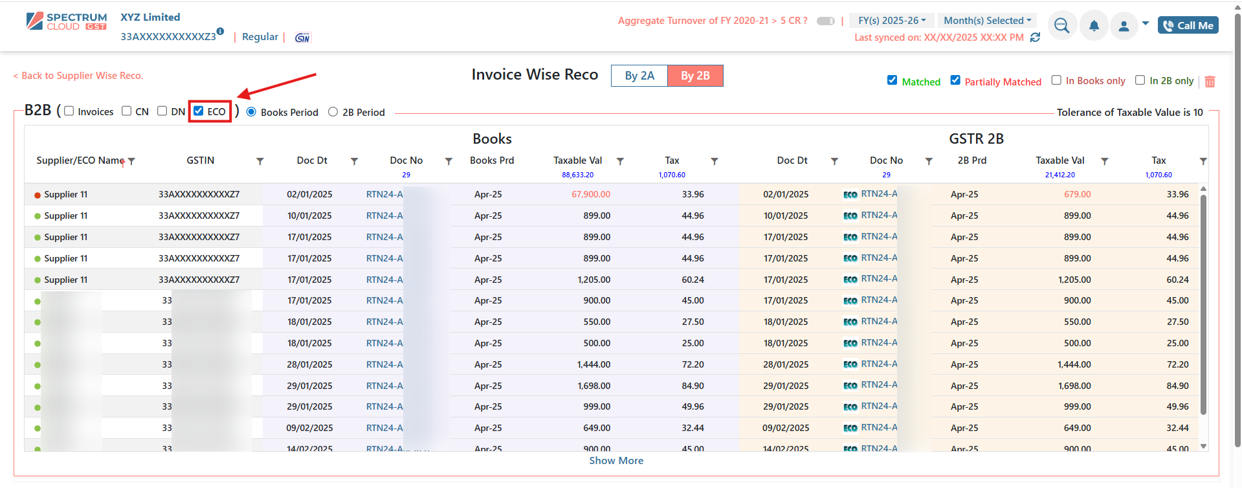
Task: Click the info badge beside the GSTIN
Action: 221,31
